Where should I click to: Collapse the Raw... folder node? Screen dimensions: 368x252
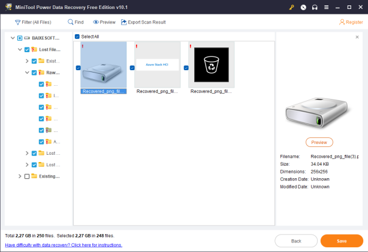click(x=27, y=73)
